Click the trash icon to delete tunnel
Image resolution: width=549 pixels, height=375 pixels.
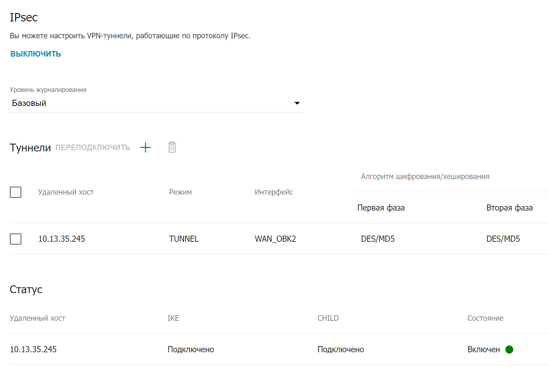click(x=172, y=147)
